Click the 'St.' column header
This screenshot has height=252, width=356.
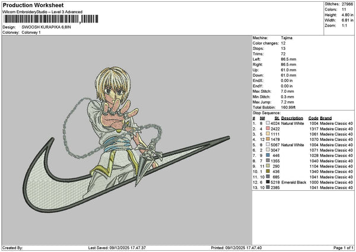tap(277, 118)
